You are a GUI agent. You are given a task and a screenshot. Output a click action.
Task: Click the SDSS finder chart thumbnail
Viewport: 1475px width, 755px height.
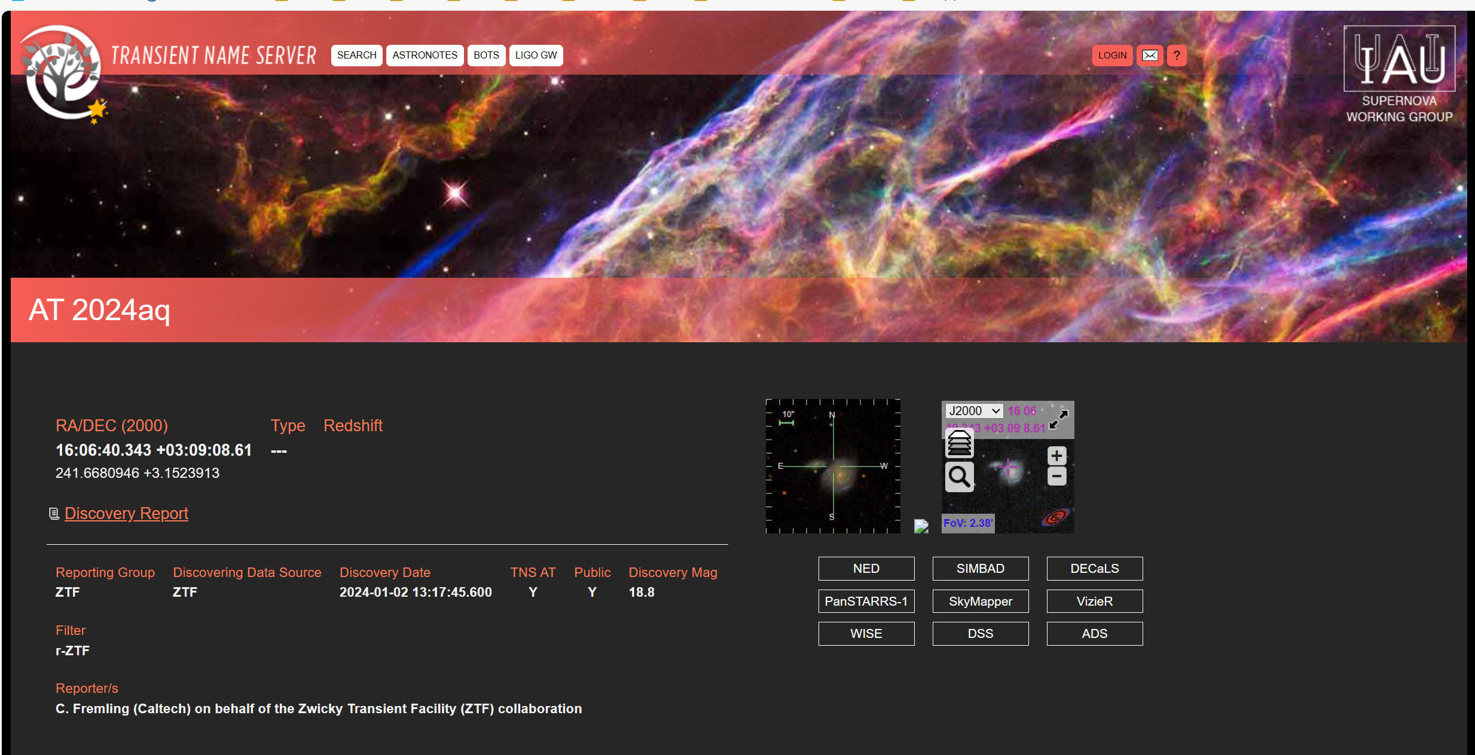pyautogui.click(x=832, y=466)
